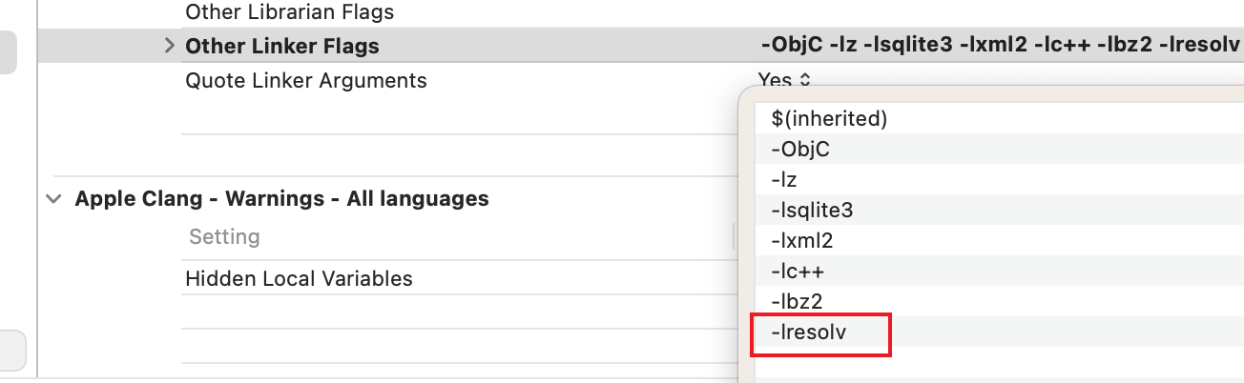
Task: Select the -lc++ flag entry
Action: click(798, 271)
